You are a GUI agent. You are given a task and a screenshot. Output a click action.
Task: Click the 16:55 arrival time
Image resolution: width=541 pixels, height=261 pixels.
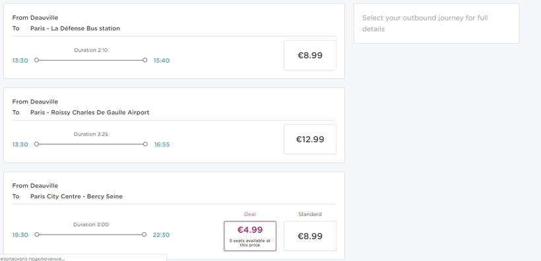162,144
